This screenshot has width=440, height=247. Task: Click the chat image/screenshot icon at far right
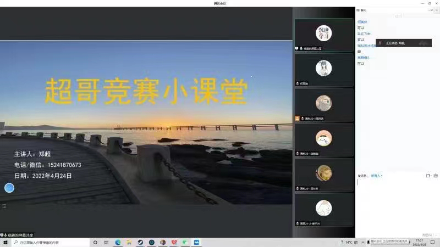click(435, 176)
